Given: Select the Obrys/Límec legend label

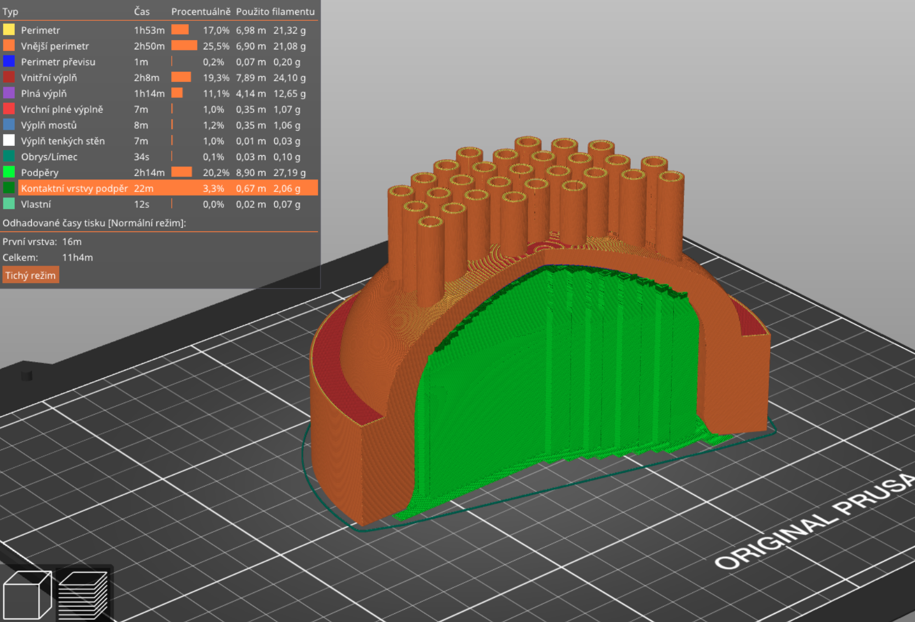Looking at the screenshot, I should click(x=49, y=157).
